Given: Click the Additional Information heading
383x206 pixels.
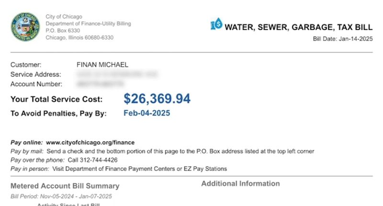Looking at the screenshot, I should pyautogui.click(x=240, y=183).
